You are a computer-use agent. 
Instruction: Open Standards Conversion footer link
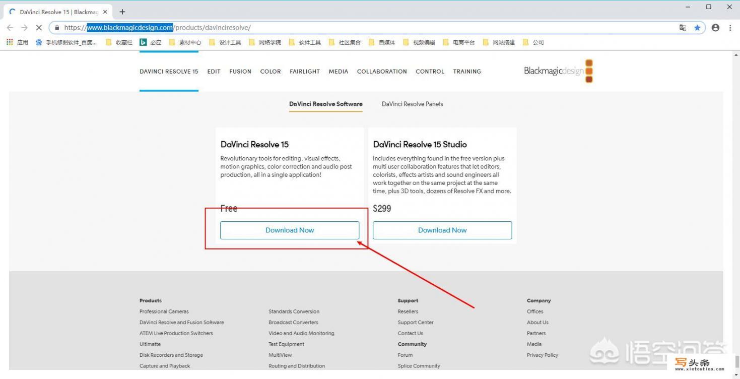tap(294, 311)
